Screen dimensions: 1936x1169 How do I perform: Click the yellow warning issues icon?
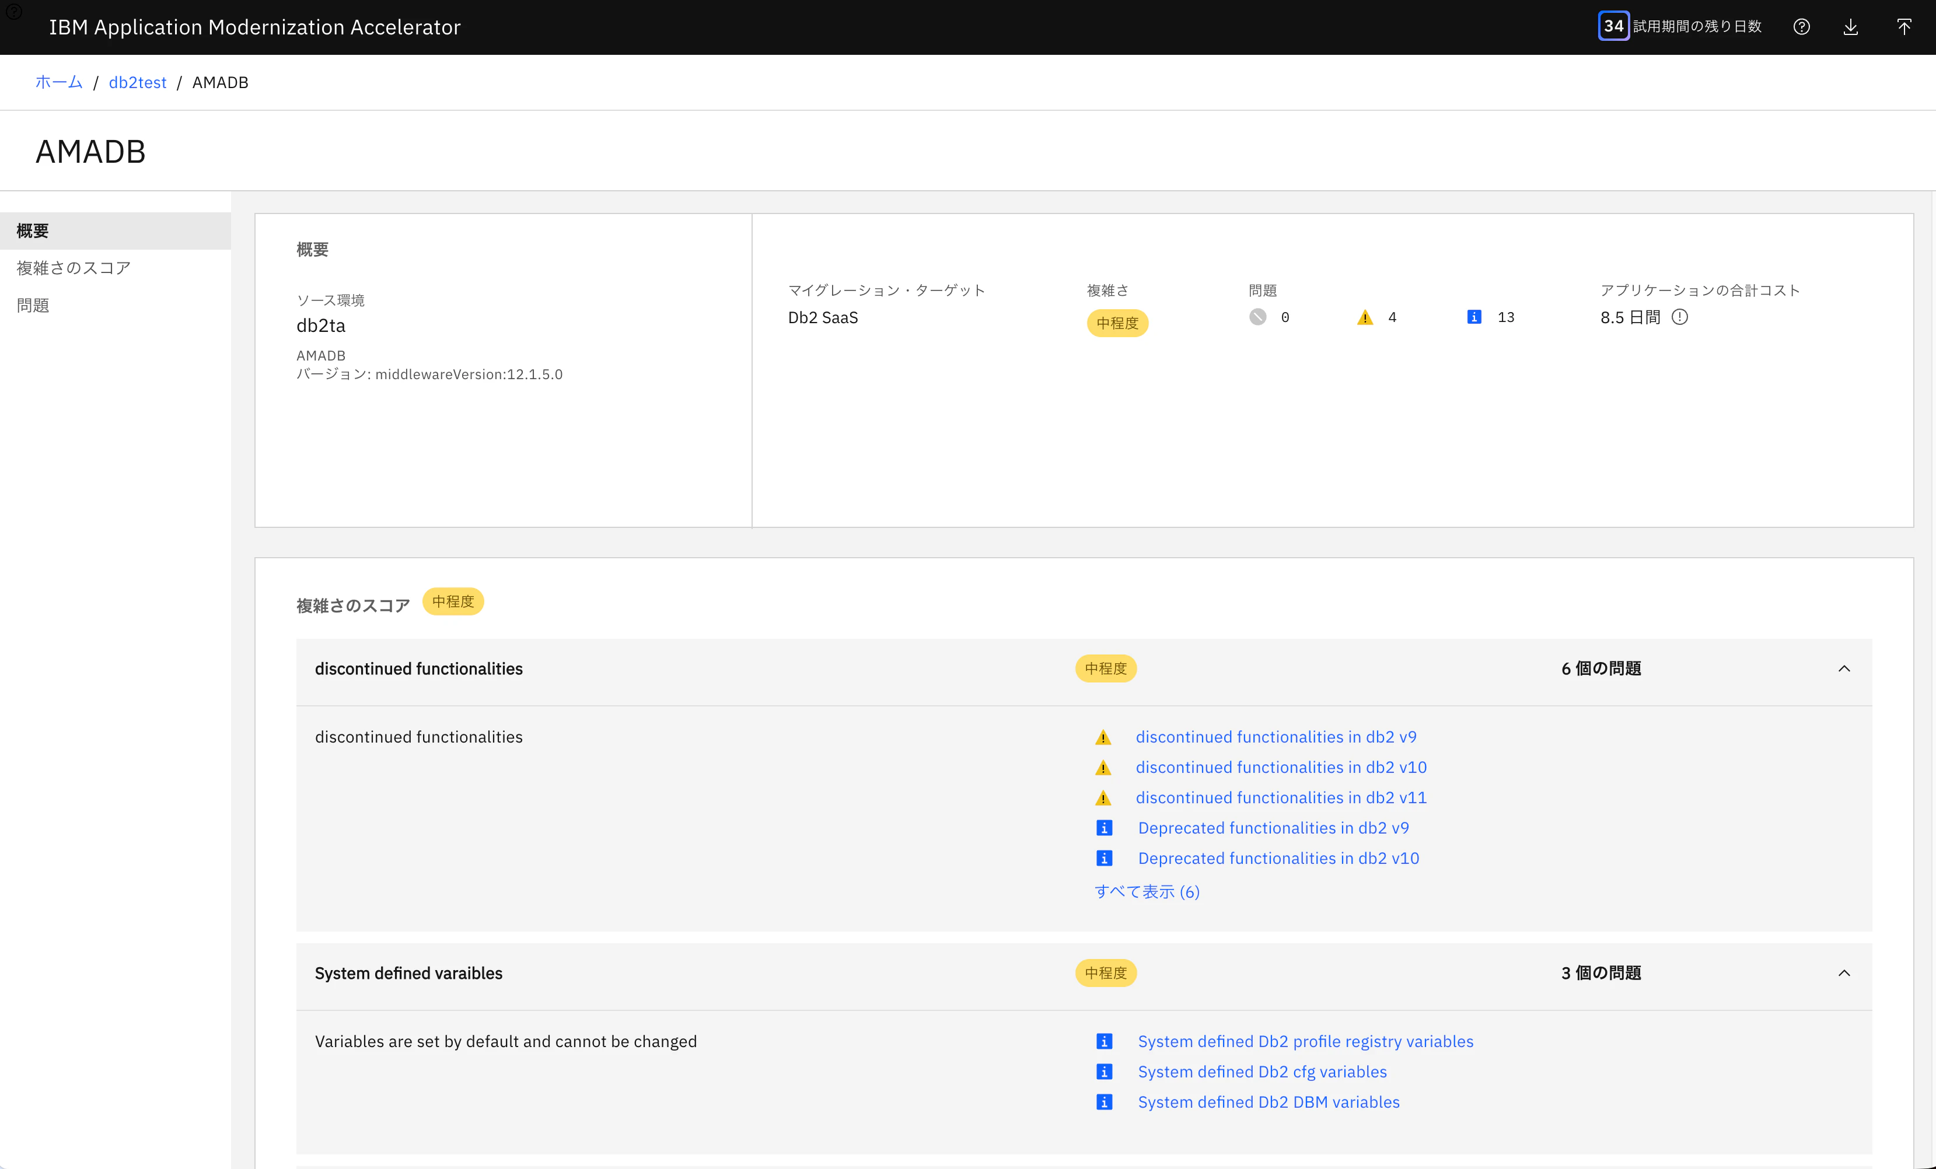click(1365, 317)
